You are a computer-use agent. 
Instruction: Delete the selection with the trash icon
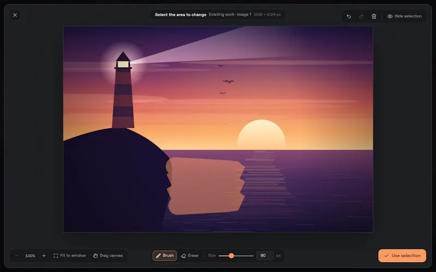(x=374, y=16)
